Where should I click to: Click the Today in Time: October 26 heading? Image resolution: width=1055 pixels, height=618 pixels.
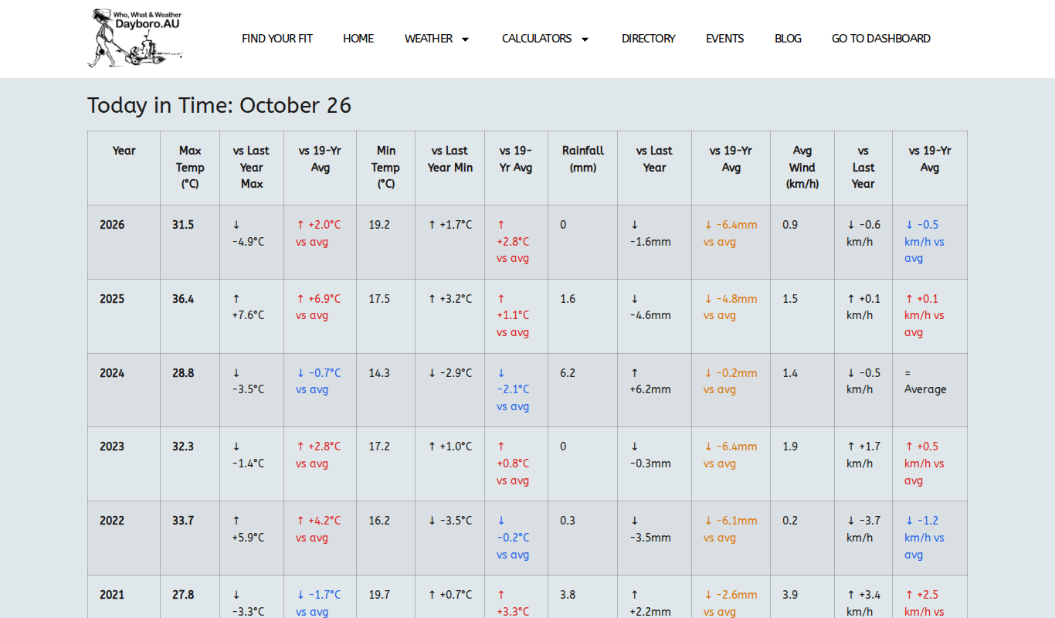[x=219, y=105]
